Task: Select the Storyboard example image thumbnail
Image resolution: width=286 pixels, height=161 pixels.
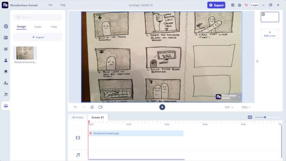Action: coord(25,53)
